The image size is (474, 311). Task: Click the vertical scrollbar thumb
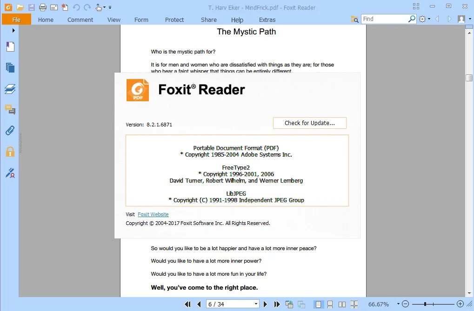(469, 78)
